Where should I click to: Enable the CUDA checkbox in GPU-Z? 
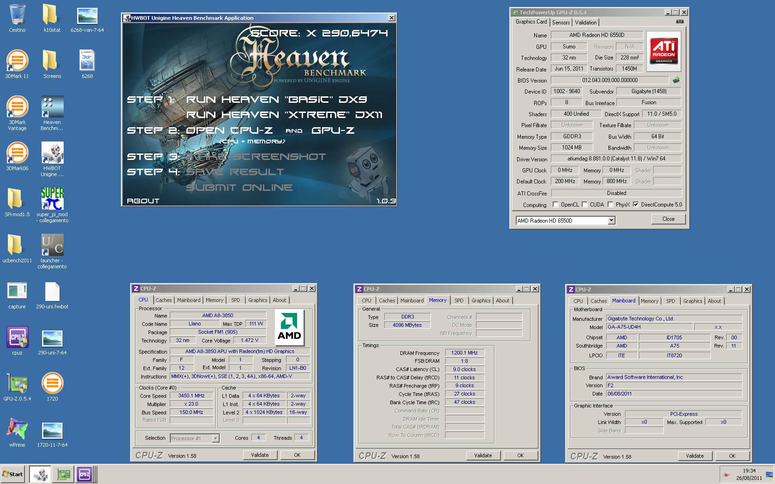tap(584, 205)
